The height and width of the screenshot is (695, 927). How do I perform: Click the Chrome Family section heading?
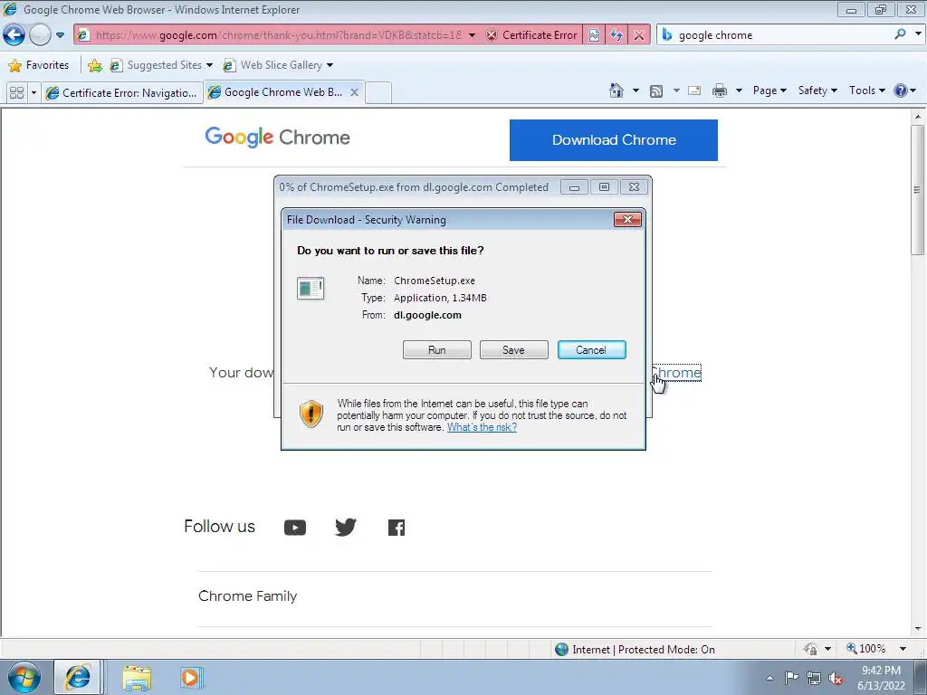tap(248, 595)
